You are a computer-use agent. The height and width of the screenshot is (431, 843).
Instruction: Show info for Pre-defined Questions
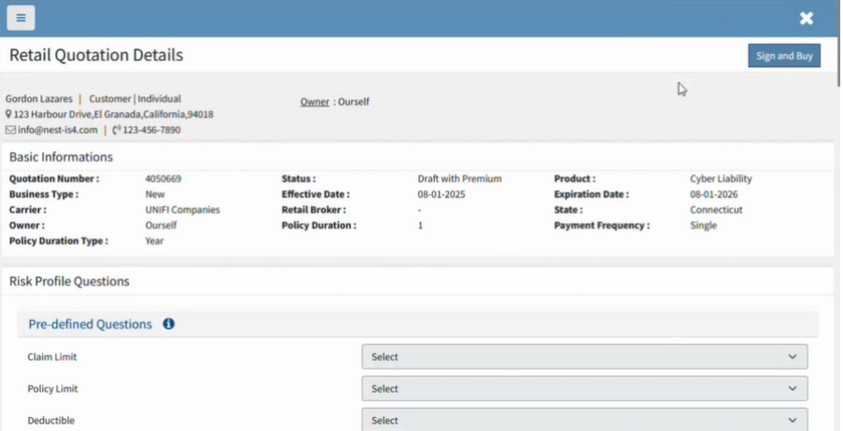tap(169, 325)
